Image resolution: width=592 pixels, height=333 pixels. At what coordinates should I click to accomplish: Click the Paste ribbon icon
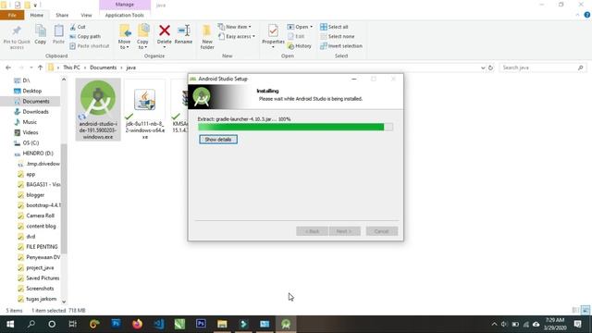point(58,31)
